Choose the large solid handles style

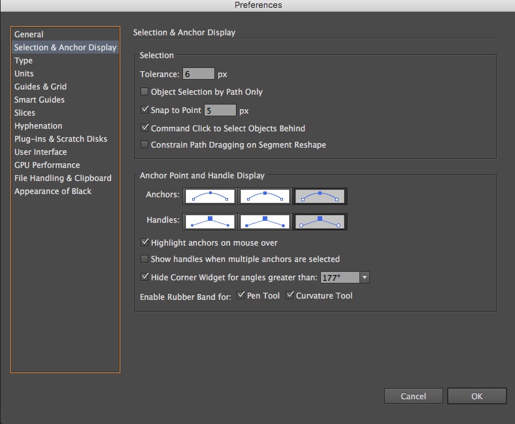pos(265,221)
